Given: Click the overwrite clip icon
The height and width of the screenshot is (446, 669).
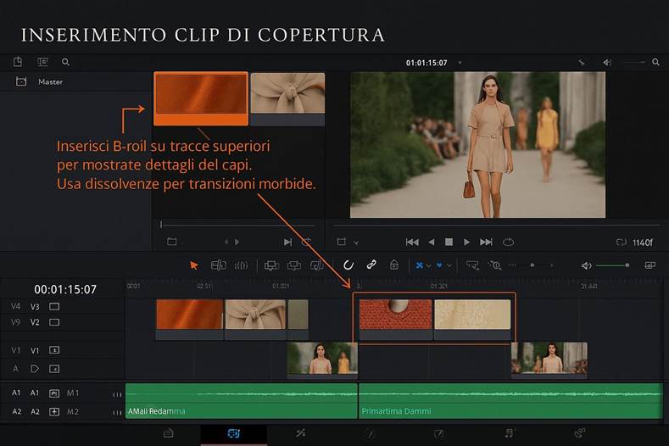Looking at the screenshot, I should tap(294, 265).
